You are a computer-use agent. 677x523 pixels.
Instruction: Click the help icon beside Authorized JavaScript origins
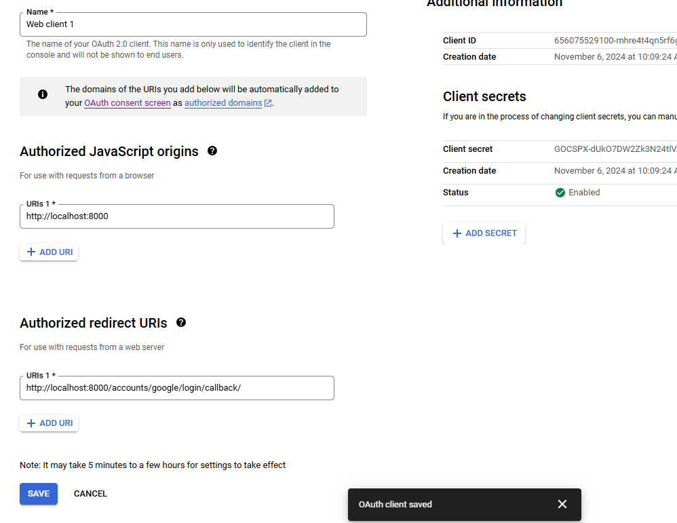[x=212, y=151]
